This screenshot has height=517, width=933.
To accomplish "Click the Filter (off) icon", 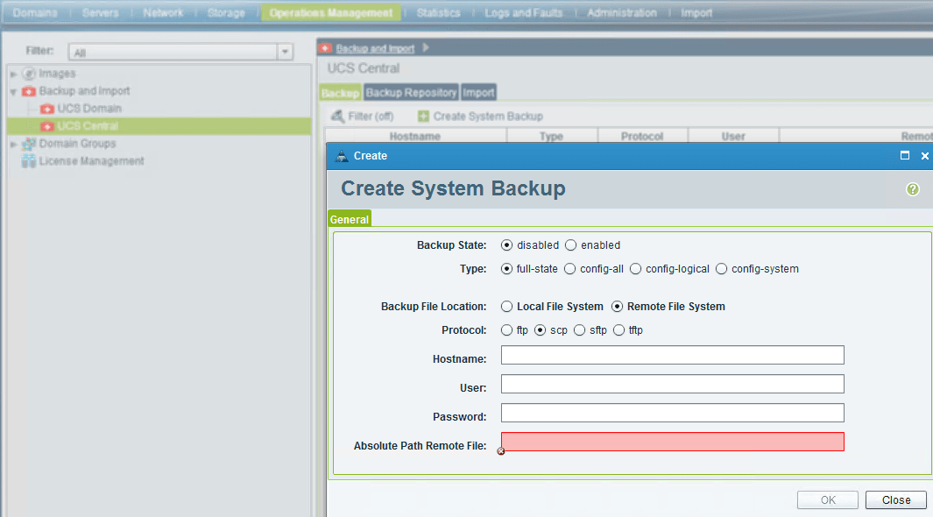I will (337, 116).
